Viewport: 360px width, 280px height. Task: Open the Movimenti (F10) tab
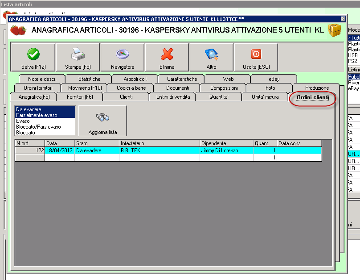[85, 88]
